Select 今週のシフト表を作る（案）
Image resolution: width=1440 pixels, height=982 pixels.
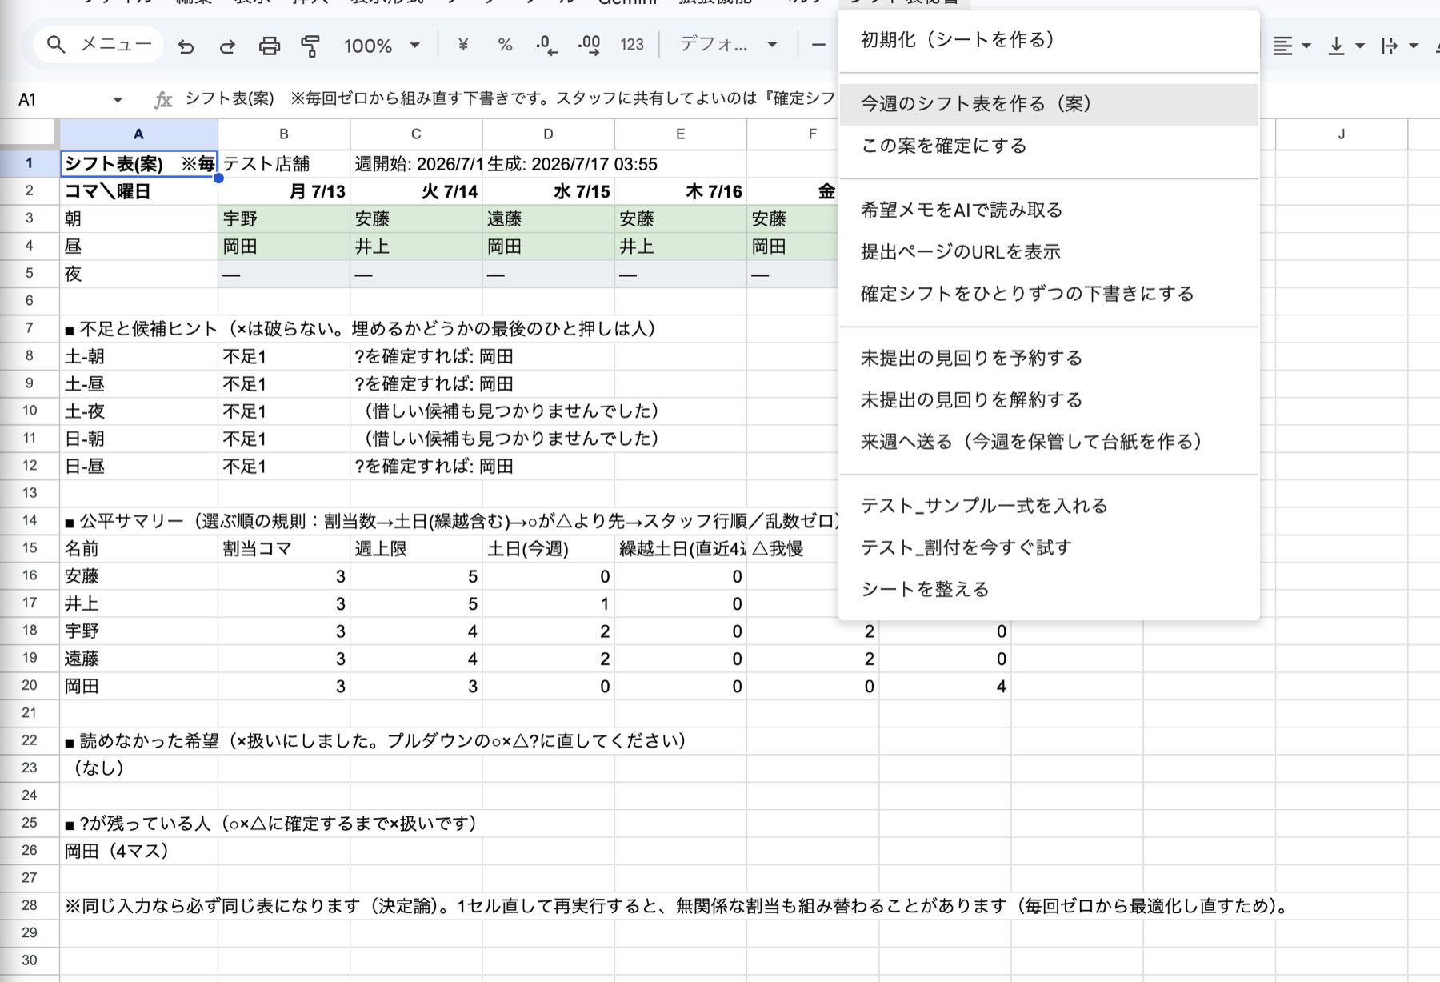(x=1049, y=104)
